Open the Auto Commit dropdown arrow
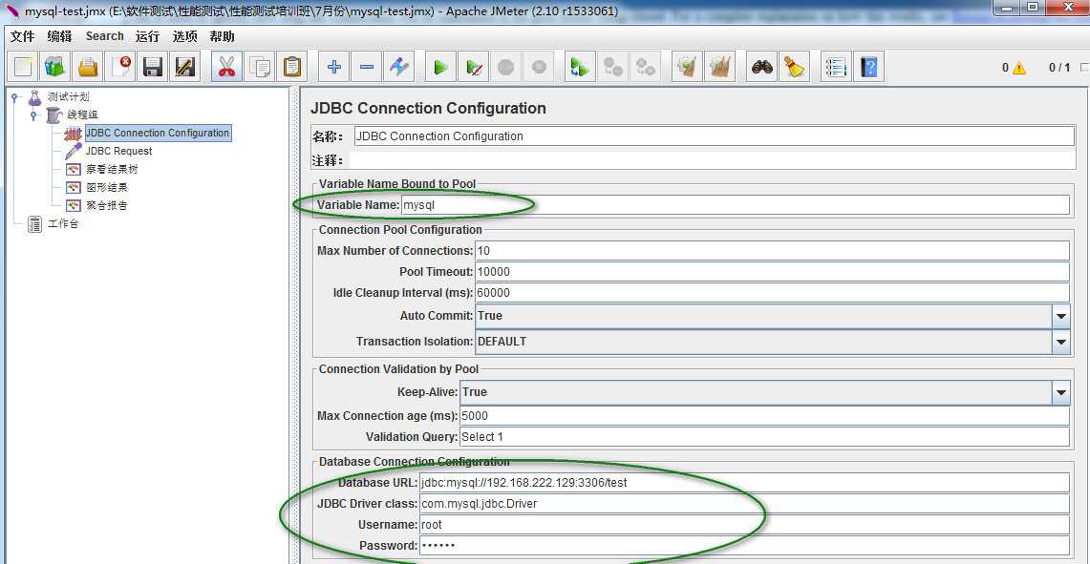 click(x=1060, y=316)
